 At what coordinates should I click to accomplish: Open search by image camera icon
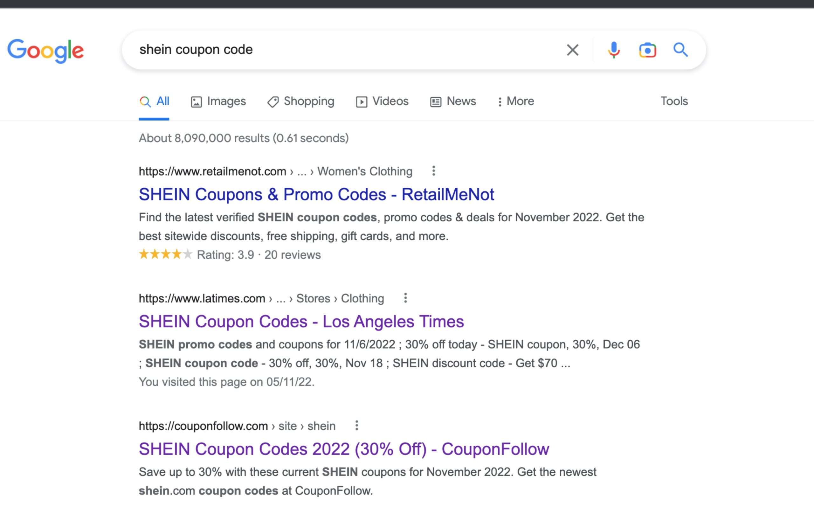pos(647,50)
